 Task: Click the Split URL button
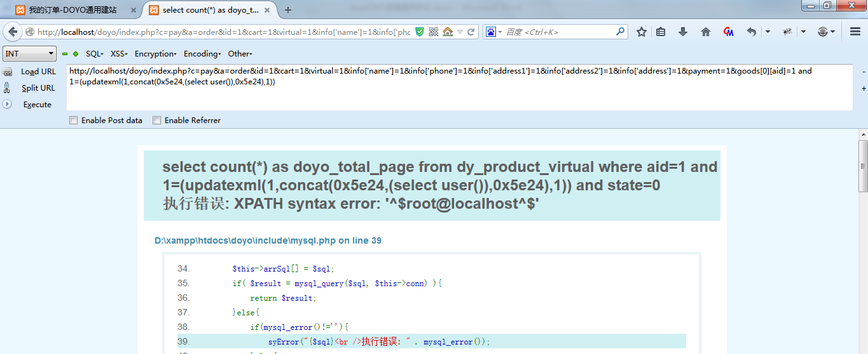[38, 88]
